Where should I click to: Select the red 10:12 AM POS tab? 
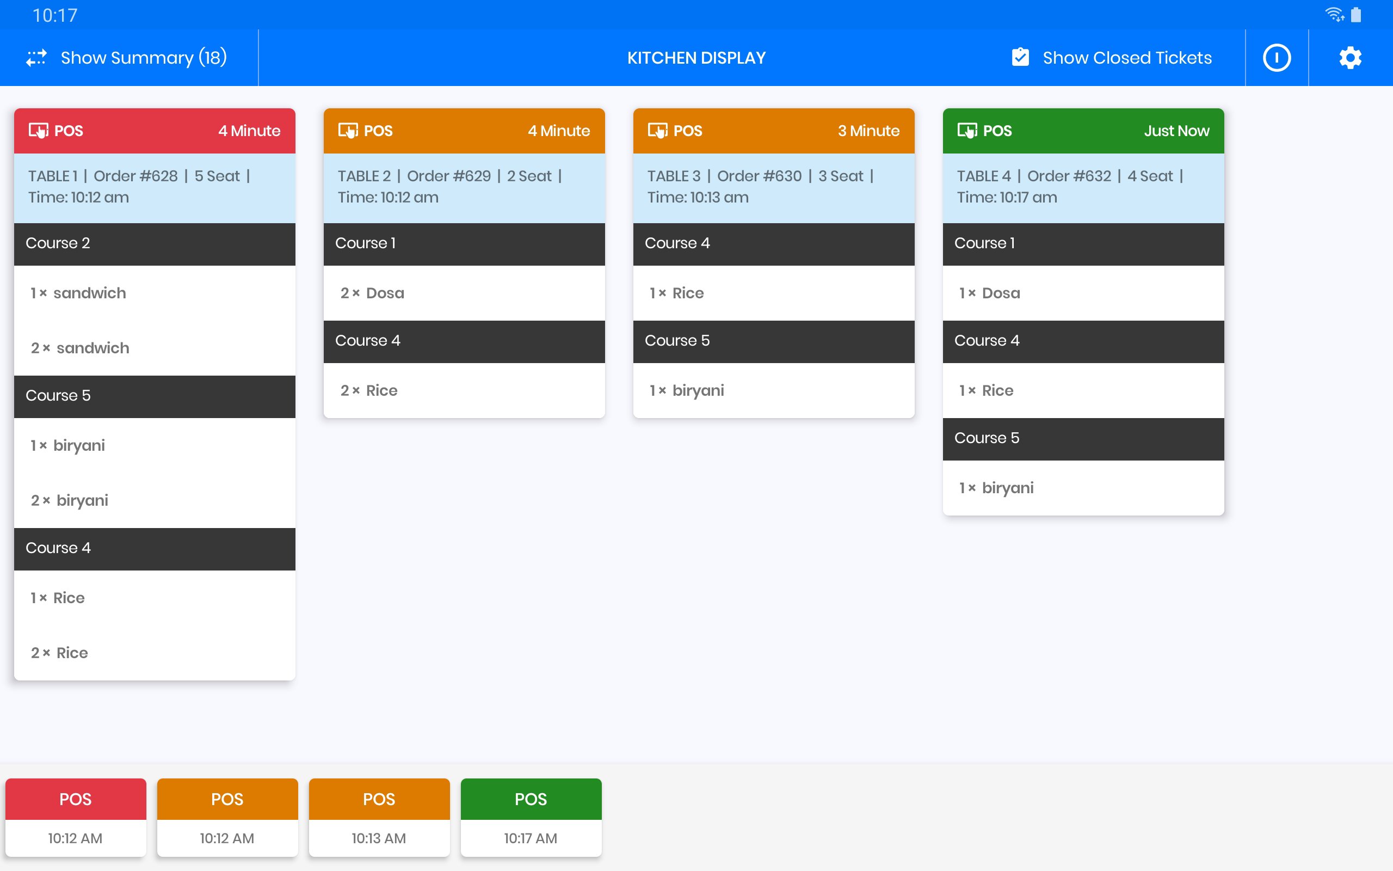(76, 817)
